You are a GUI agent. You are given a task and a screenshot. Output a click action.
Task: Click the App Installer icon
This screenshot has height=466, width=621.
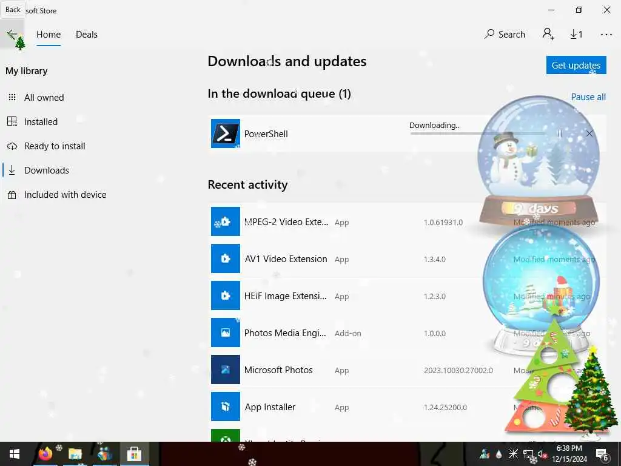coord(226,407)
